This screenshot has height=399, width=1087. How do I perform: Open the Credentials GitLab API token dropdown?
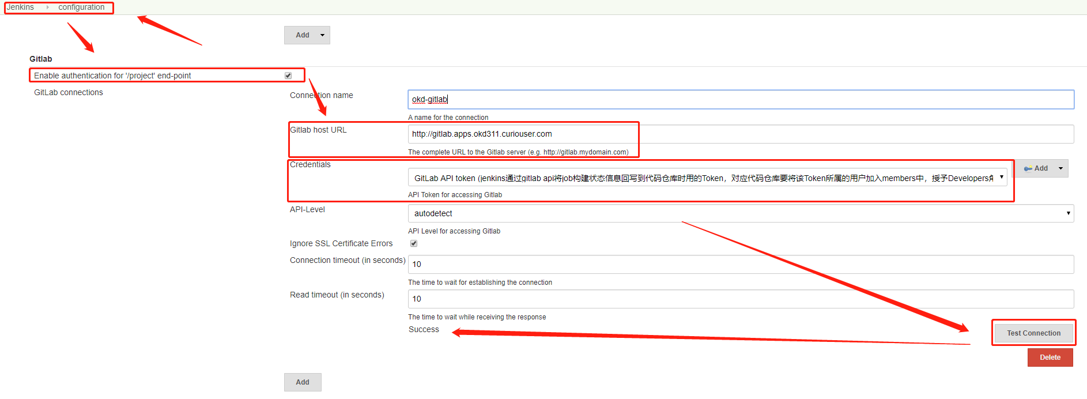tap(707, 178)
